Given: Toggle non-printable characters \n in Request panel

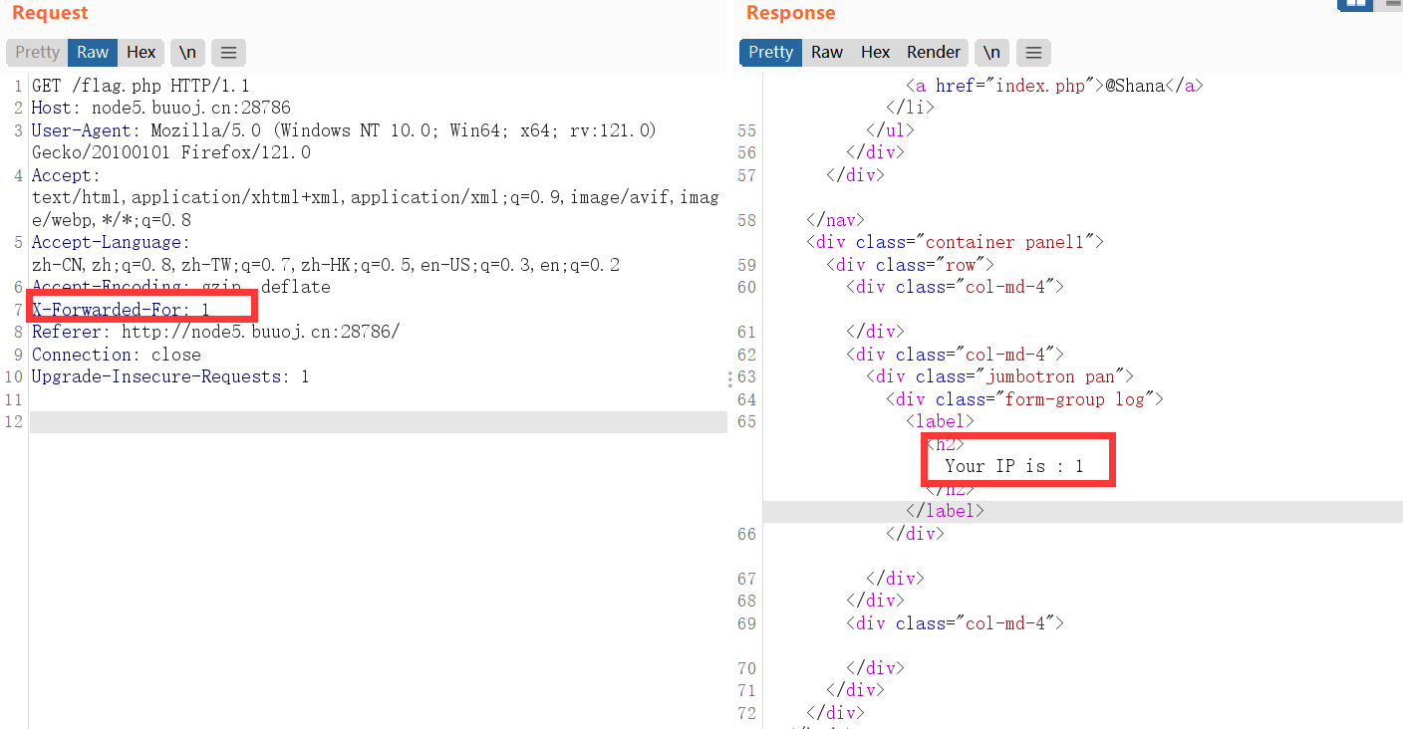Looking at the screenshot, I should (187, 53).
